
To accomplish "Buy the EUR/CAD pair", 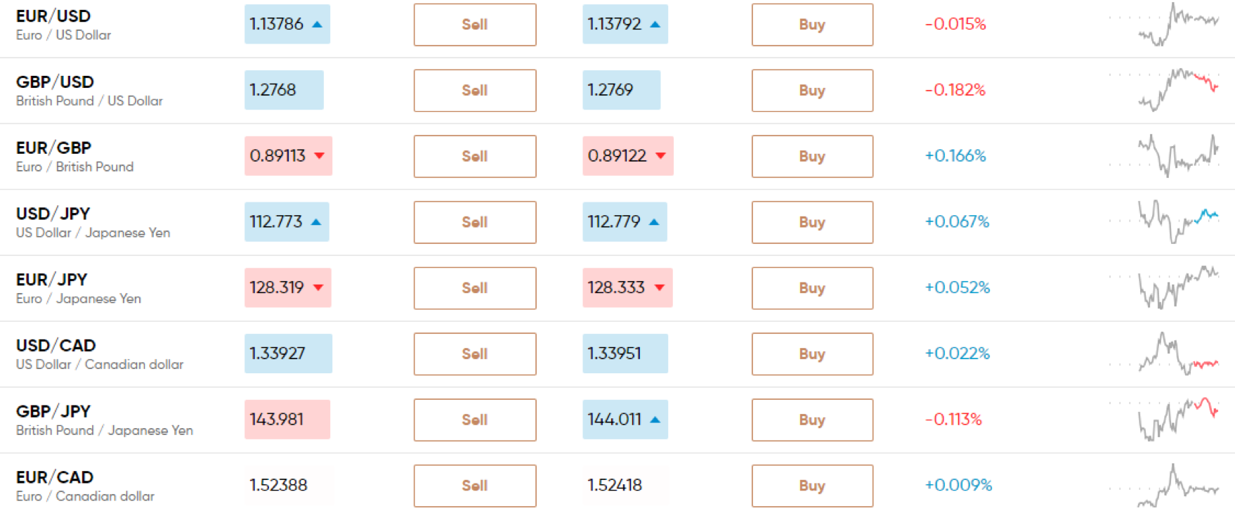I will [x=813, y=486].
